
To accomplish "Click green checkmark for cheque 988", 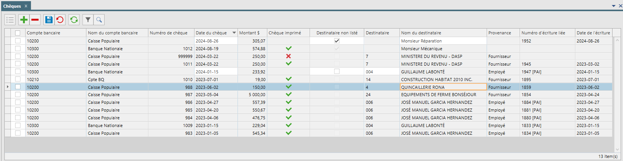I will point(288,87).
